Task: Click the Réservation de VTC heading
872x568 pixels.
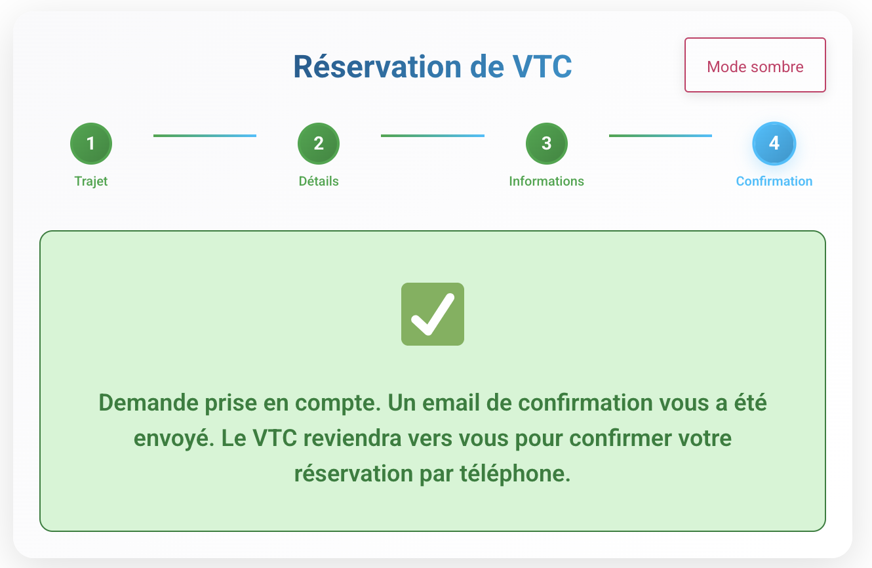Action: [433, 67]
